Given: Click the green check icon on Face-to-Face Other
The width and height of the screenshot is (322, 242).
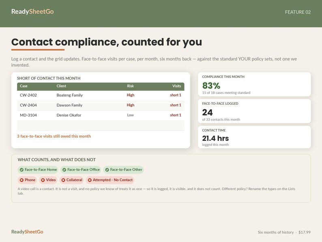Looking at the screenshot, I should point(107,170).
